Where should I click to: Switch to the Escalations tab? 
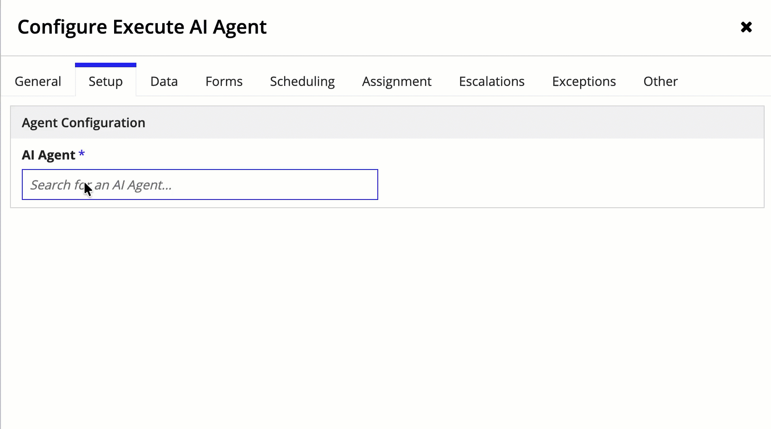tap(492, 81)
